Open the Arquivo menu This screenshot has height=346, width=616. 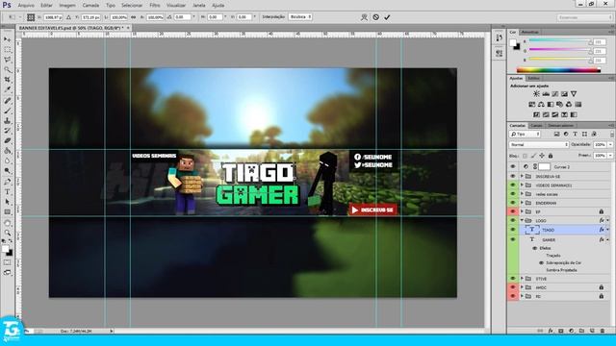coord(26,6)
